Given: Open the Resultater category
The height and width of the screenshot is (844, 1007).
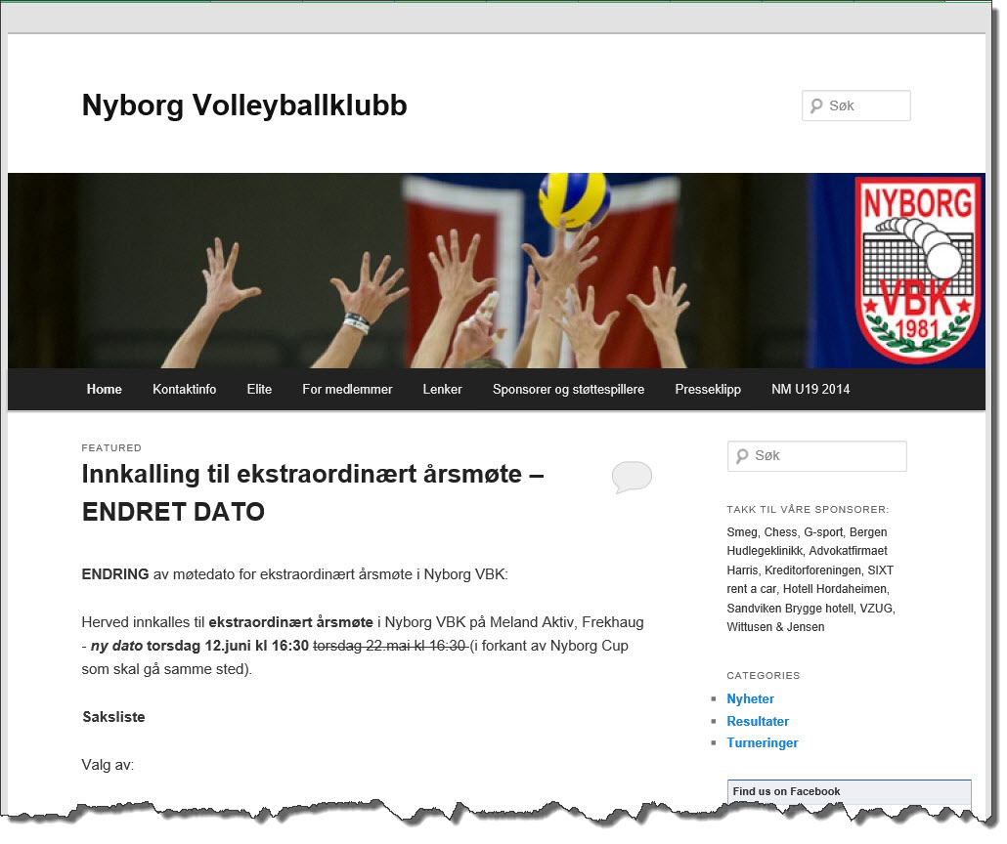Looking at the screenshot, I should click(758, 722).
